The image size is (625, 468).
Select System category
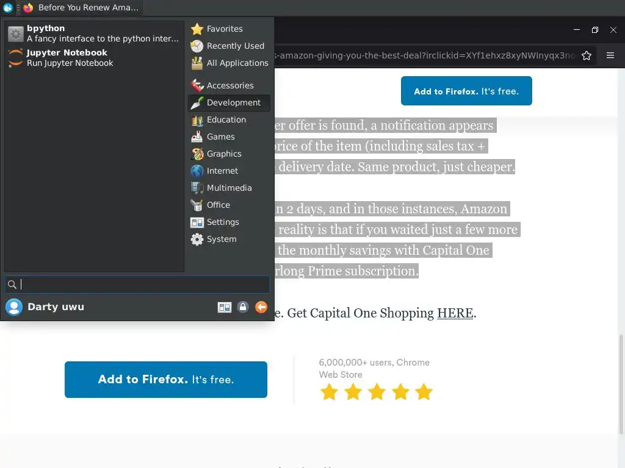point(229,239)
